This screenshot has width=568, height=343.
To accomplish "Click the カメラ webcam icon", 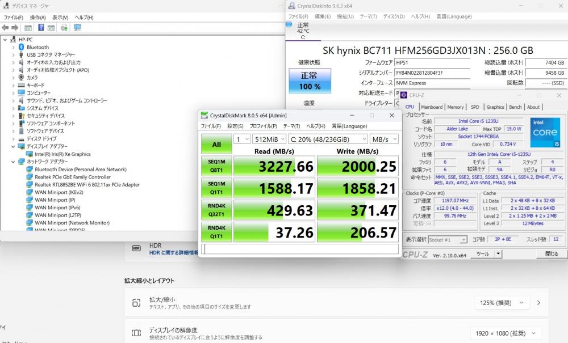I will [22, 77].
